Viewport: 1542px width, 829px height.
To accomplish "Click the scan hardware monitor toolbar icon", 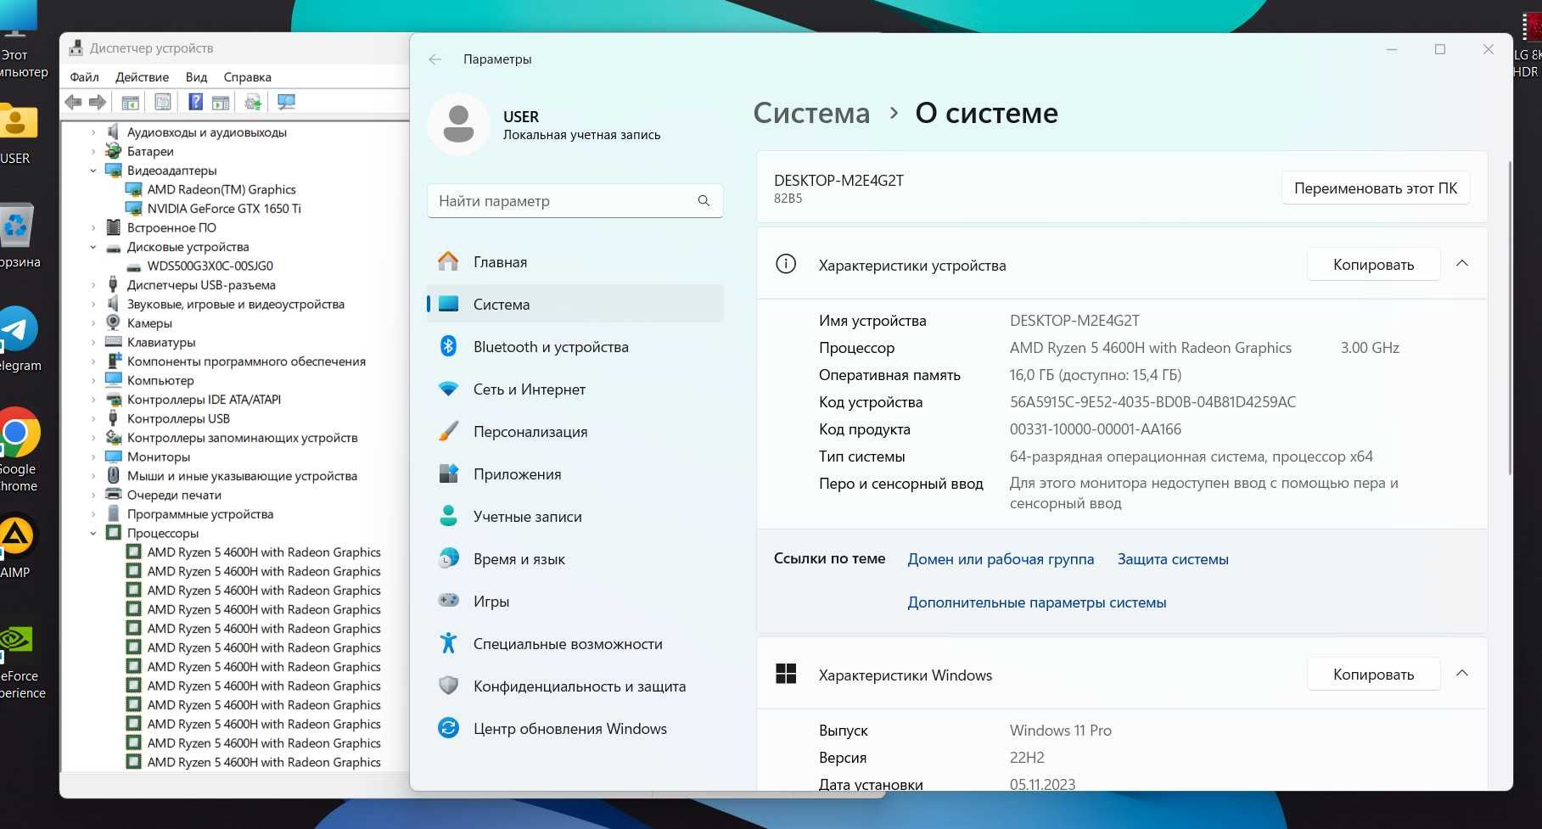I will (x=287, y=102).
